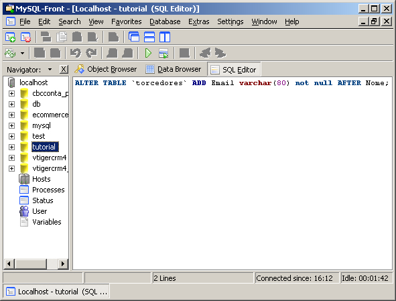
Task: Open the File menu
Action: coord(25,21)
